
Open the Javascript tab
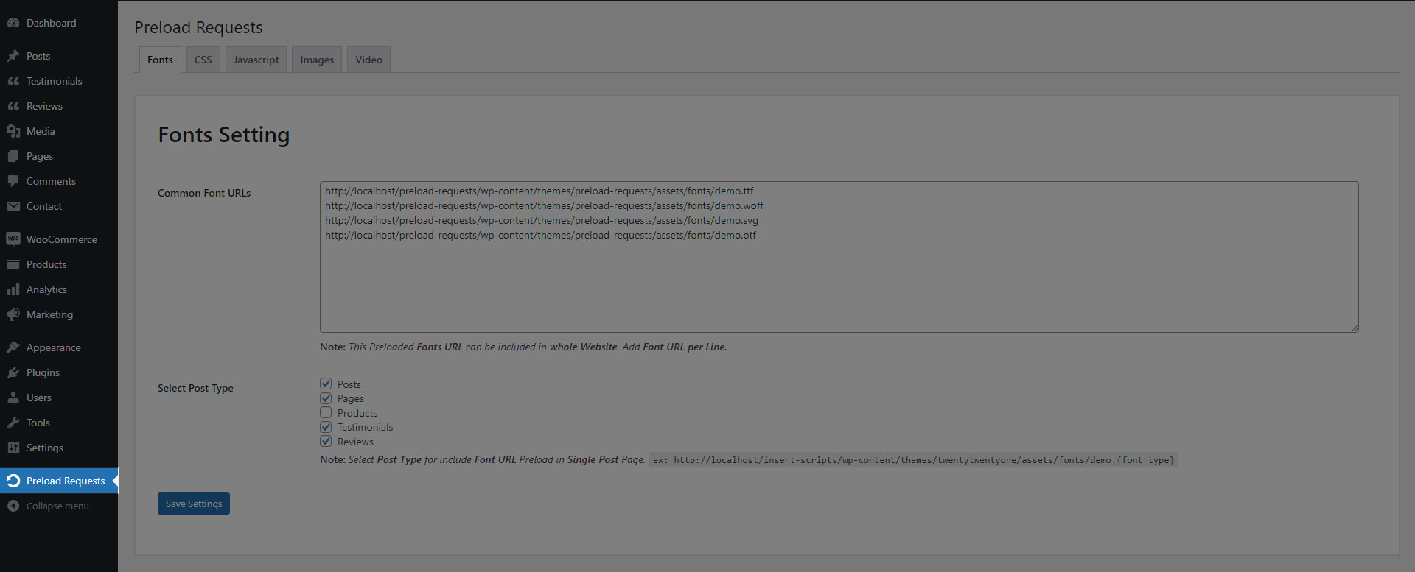click(256, 60)
